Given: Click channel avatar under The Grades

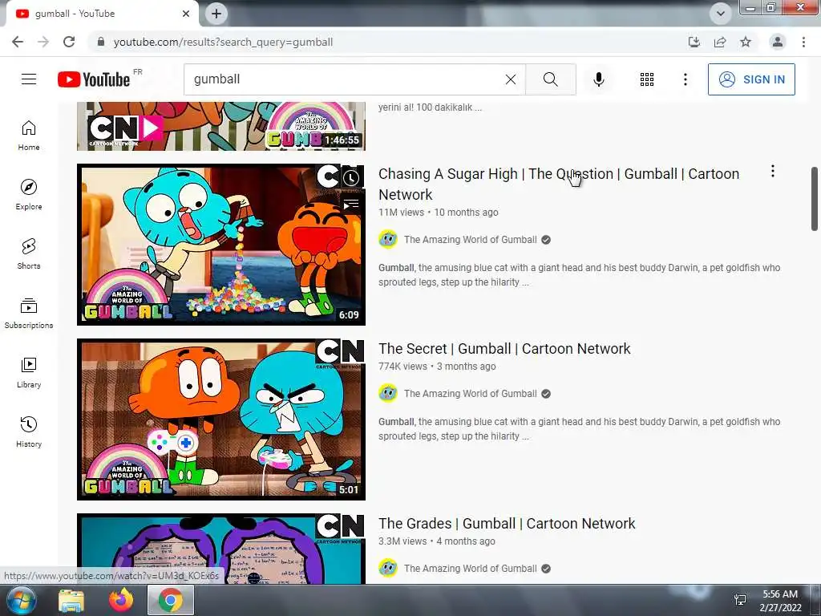Looking at the screenshot, I should (x=388, y=569).
